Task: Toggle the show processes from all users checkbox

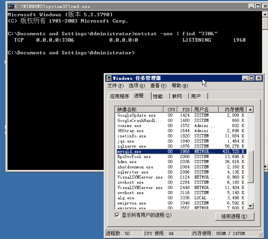Action: pos(117,215)
